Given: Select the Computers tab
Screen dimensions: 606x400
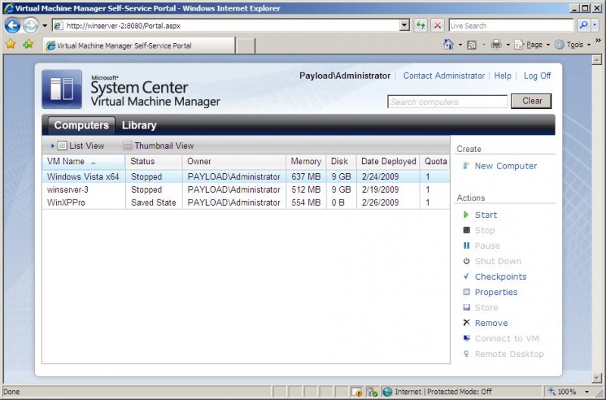Looking at the screenshot, I should [x=81, y=126].
